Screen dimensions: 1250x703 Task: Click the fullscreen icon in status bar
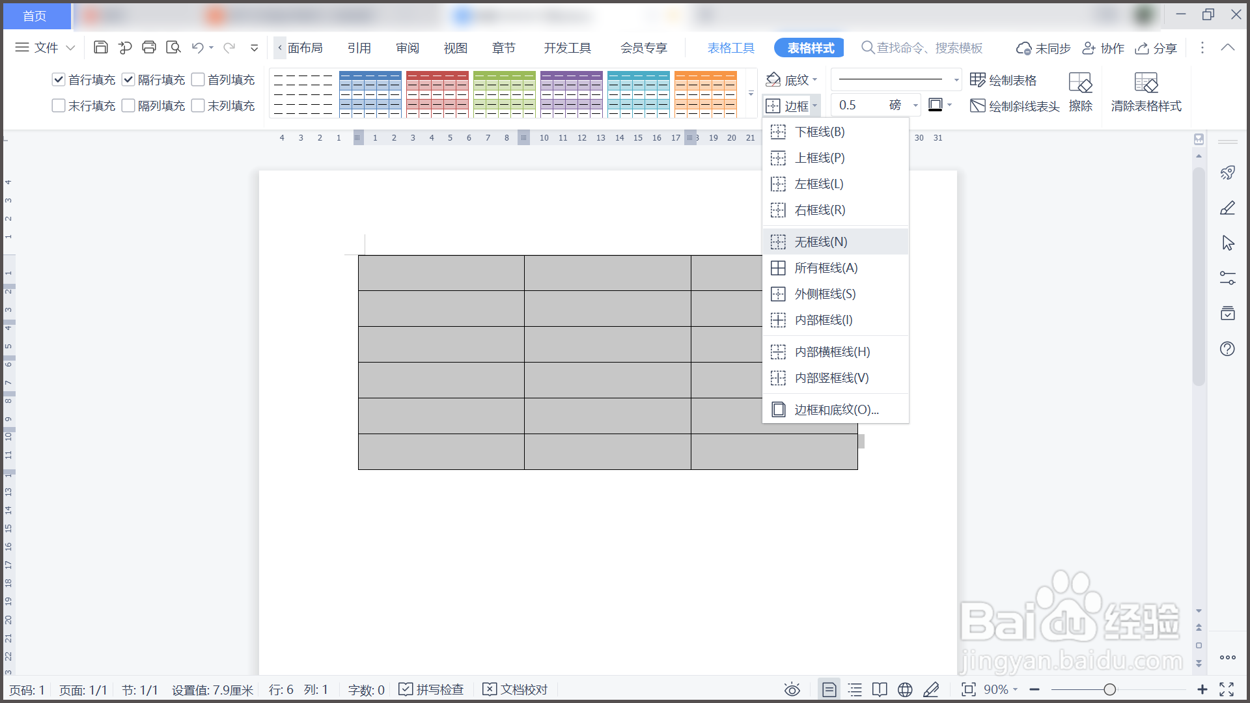[1227, 689]
